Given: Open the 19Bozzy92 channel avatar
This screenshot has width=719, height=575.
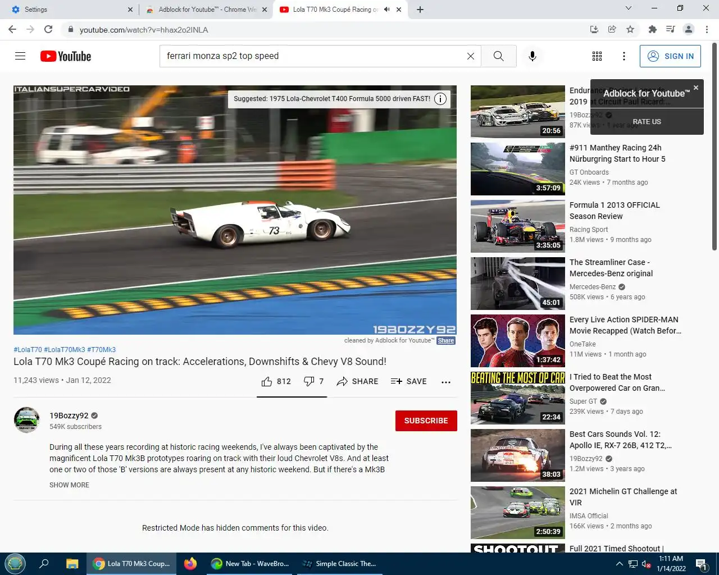Looking at the screenshot, I should [26, 420].
